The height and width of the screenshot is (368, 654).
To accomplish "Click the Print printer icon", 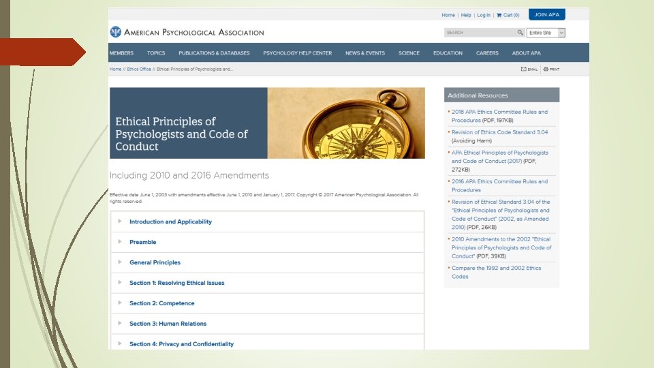I will coord(546,70).
